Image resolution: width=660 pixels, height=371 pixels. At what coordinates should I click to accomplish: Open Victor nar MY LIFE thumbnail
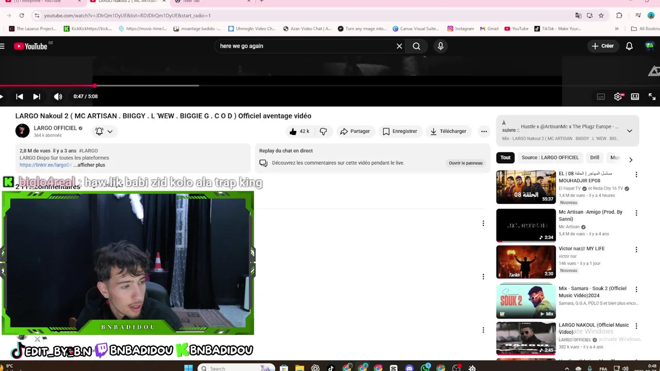526,262
